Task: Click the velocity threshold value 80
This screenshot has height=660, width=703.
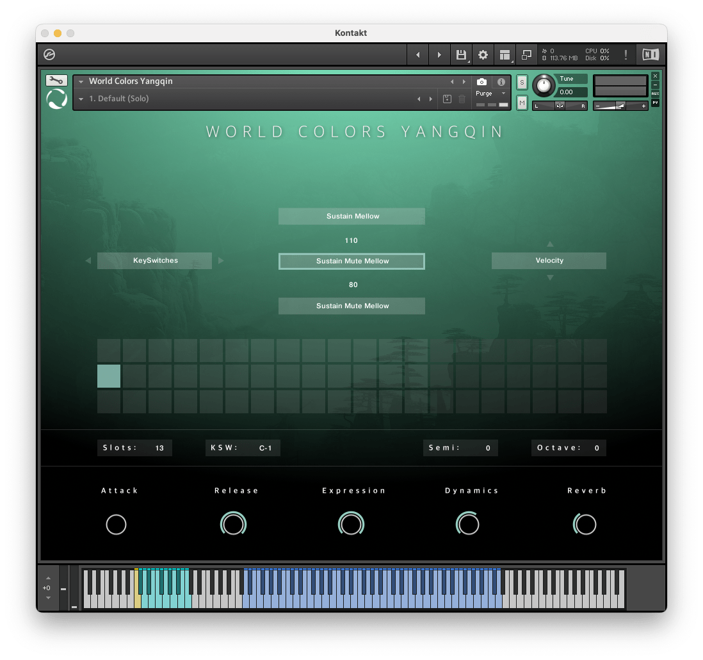Action: coord(353,285)
